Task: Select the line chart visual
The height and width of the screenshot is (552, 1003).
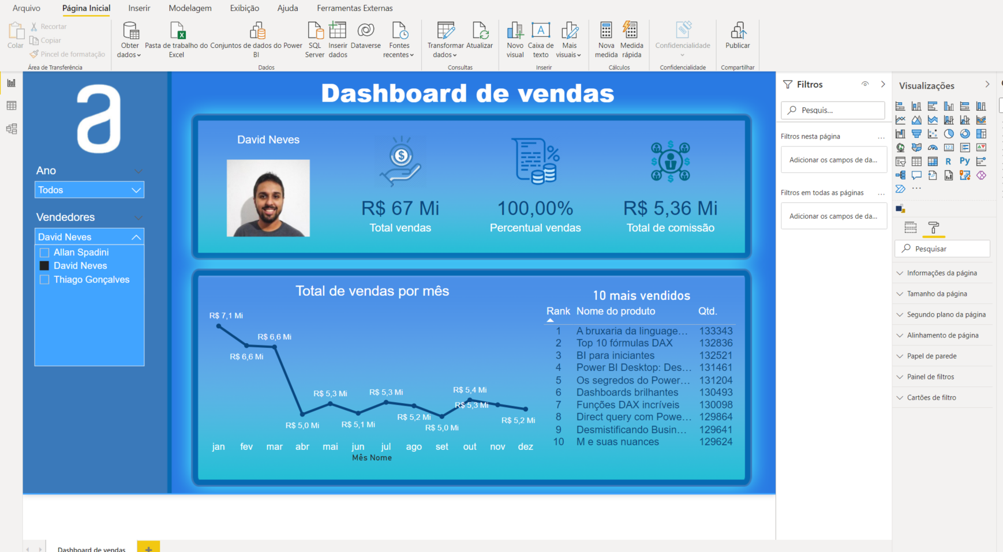Action: pyautogui.click(x=900, y=120)
